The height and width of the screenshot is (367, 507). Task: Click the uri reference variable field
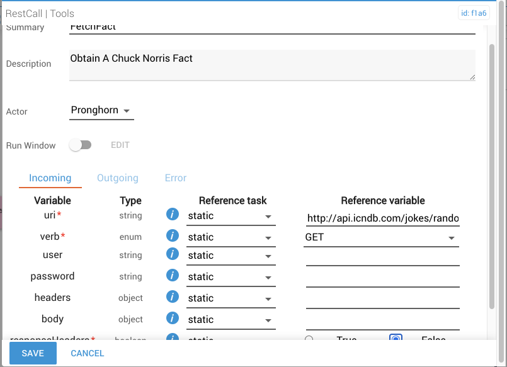pyautogui.click(x=383, y=218)
